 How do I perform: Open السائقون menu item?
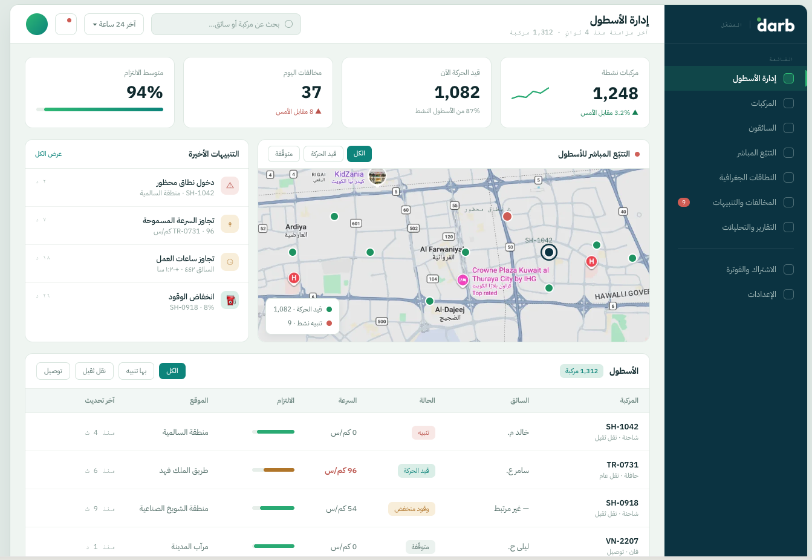tap(736, 128)
